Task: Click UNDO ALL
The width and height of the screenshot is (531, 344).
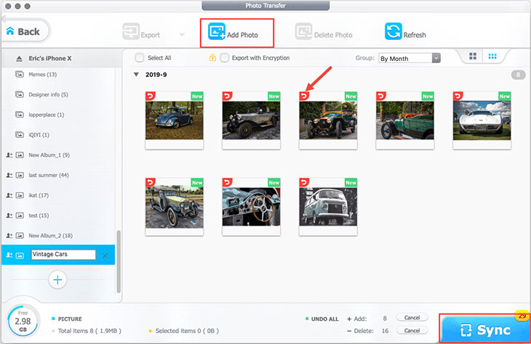Action: [x=324, y=319]
